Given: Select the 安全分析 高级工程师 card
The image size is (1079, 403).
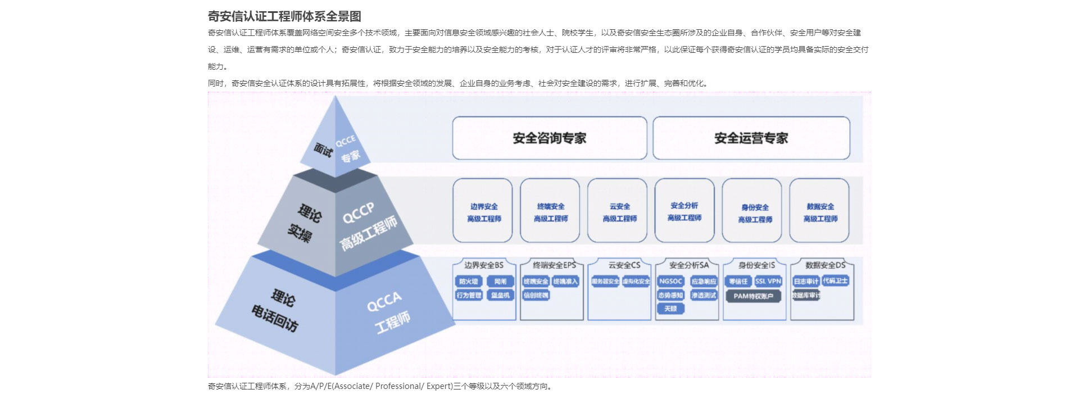Looking at the screenshot, I should click(684, 211).
